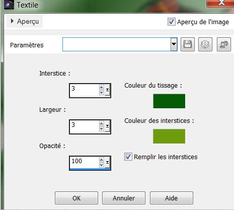
Task: Open the Paramètres preset dropdown
Action: tap(174, 44)
